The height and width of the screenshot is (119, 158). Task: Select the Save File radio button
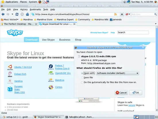[x=82, y=78]
